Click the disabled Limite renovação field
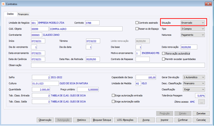The image size is (214, 126). pos(143,41)
